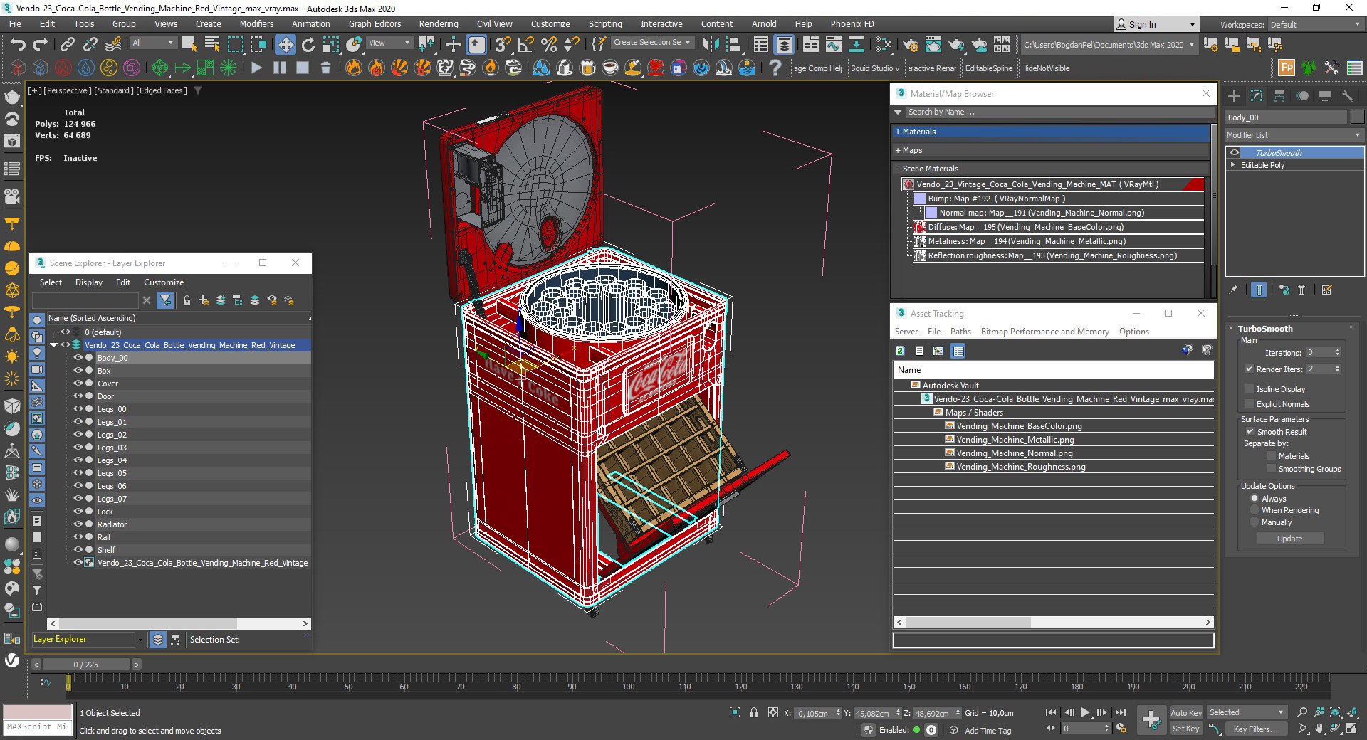Click the selection lock toggle padlock icon

[753, 712]
